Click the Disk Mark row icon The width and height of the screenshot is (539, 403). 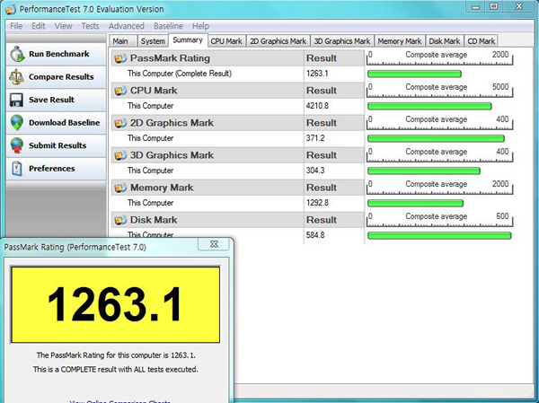(121, 220)
